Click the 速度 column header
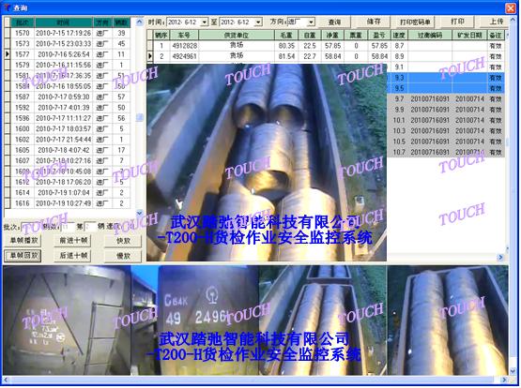 [x=399, y=35]
